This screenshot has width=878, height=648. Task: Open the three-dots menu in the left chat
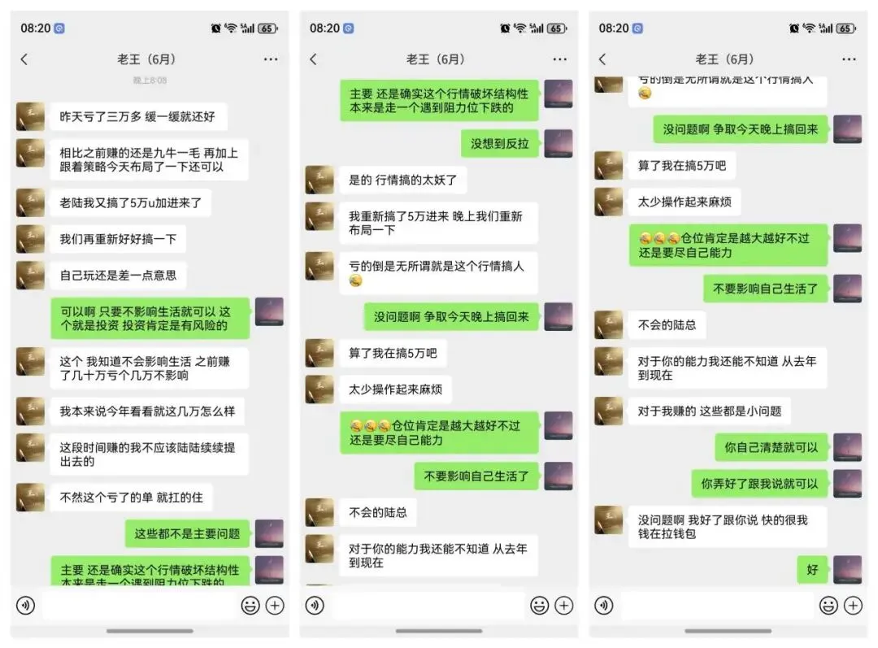(x=271, y=59)
